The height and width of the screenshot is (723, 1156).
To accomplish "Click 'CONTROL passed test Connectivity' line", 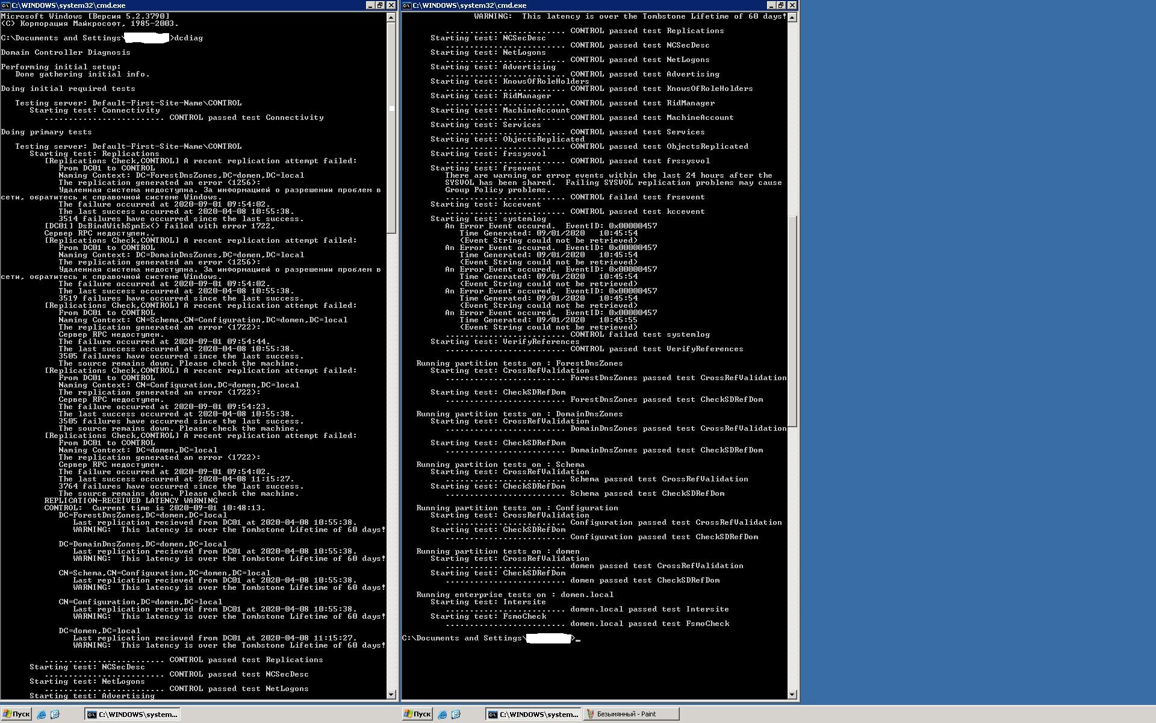I will (184, 117).
